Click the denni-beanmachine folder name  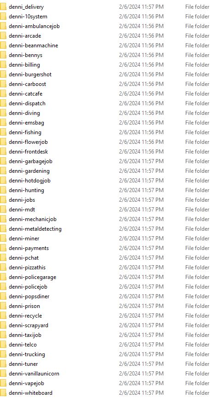click(33, 45)
